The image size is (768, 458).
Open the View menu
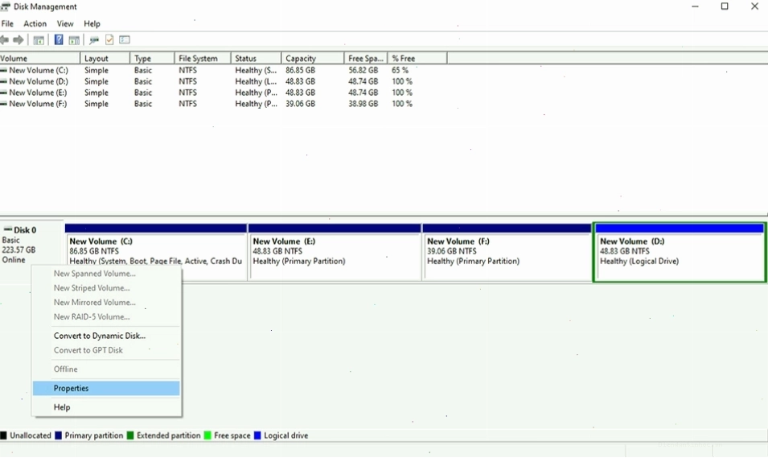[64, 23]
